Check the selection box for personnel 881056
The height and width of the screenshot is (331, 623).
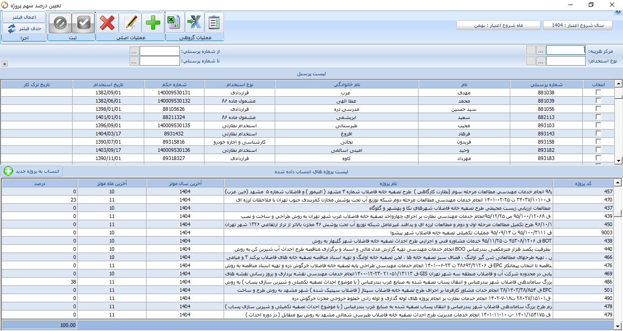(x=598, y=109)
